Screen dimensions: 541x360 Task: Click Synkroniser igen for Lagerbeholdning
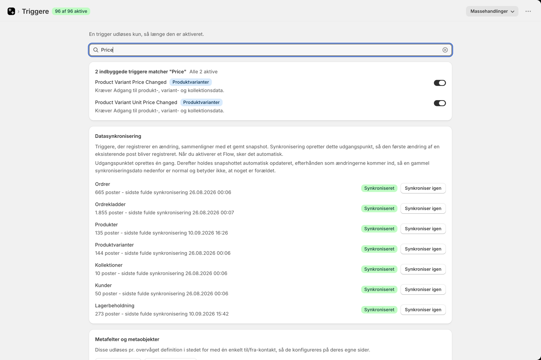[423, 310]
